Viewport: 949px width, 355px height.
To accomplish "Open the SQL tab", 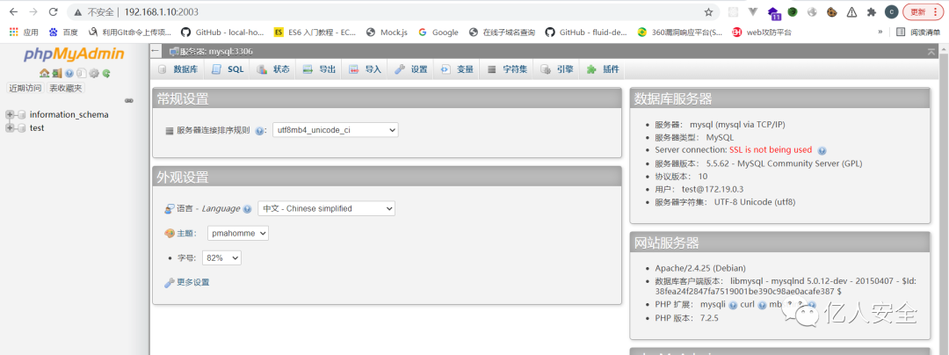I will click(x=228, y=69).
